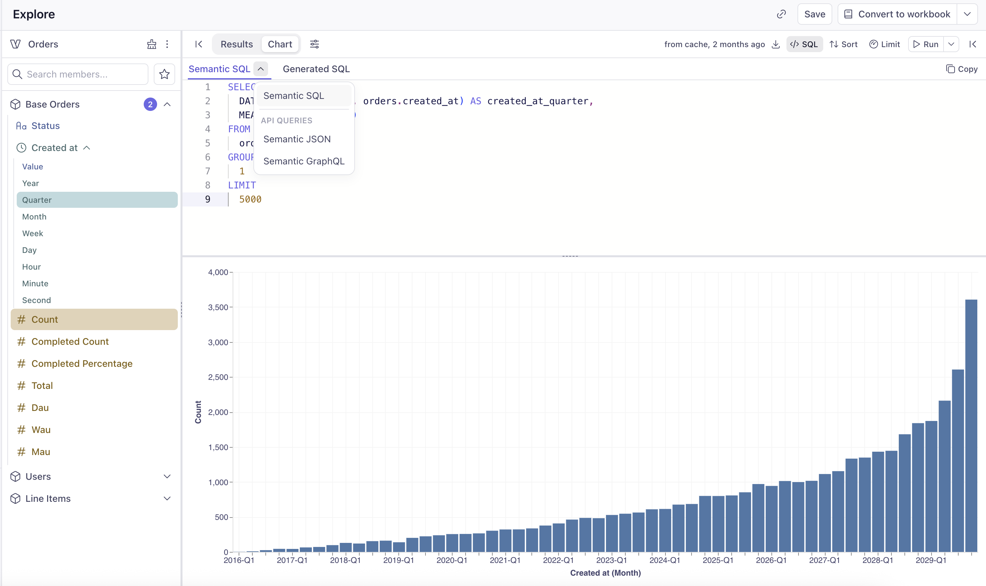Select Semantic GraphQL from menu
The height and width of the screenshot is (586, 986).
pos(304,161)
